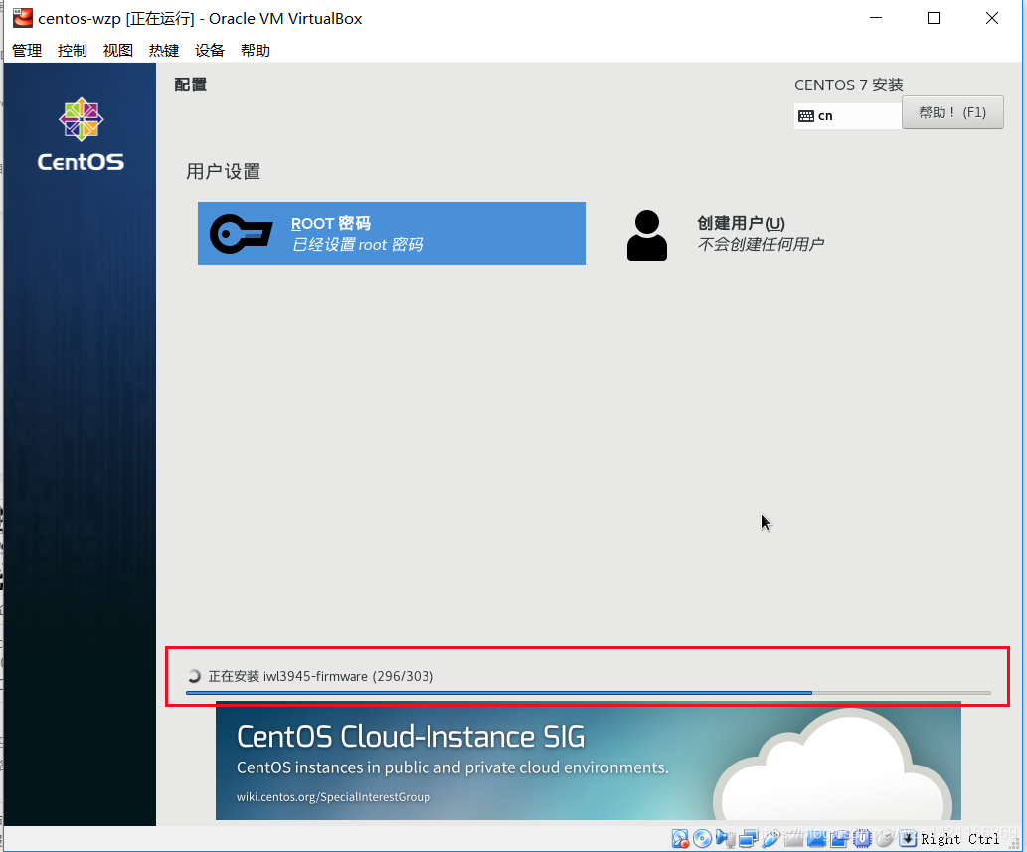The image size is (1027, 852).
Task: Click the CentOS logo in sidebar
Action: pyautogui.click(x=81, y=135)
